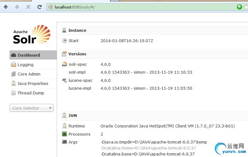Click the Versions notepad icon
The height and width of the screenshot is (157, 248).
click(x=64, y=54)
